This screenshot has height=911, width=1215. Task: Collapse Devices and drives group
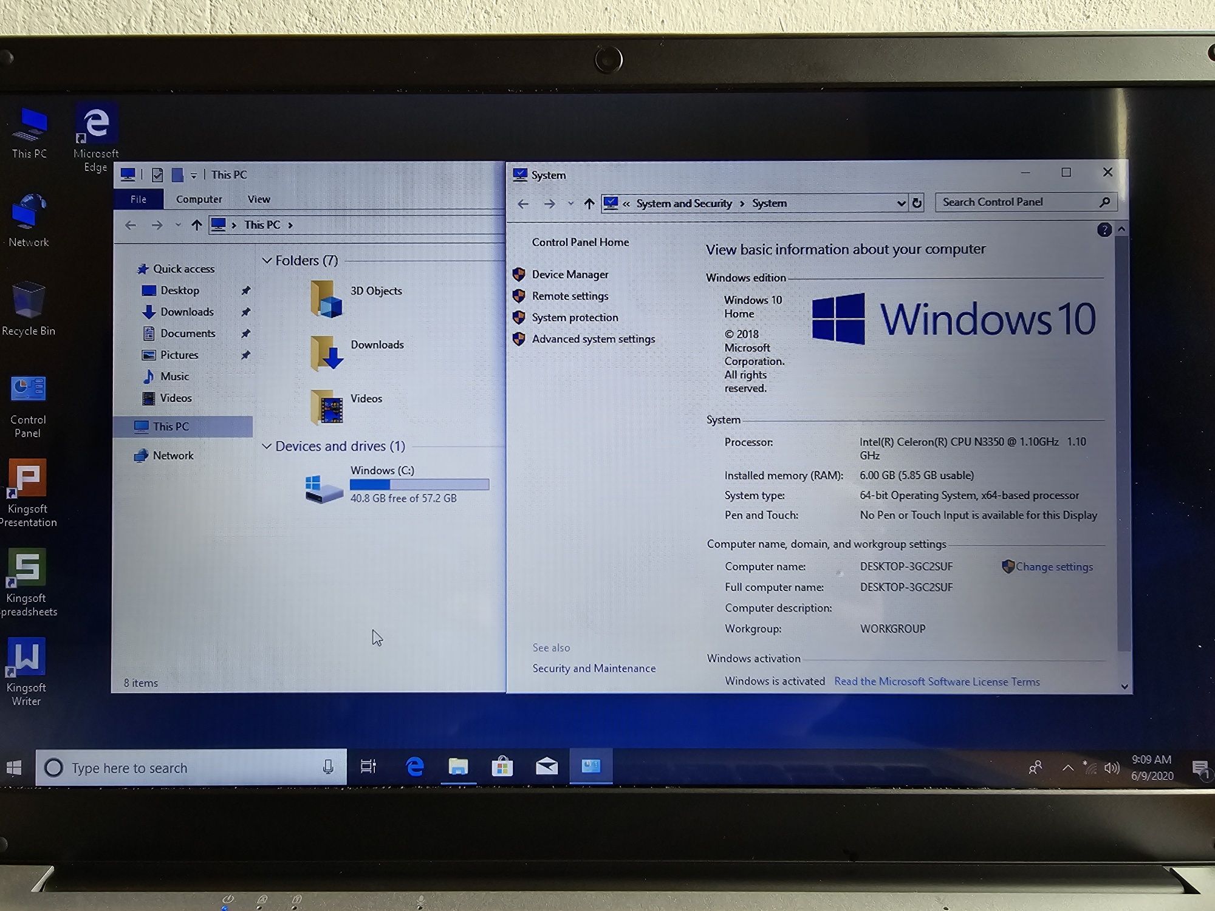(x=267, y=446)
